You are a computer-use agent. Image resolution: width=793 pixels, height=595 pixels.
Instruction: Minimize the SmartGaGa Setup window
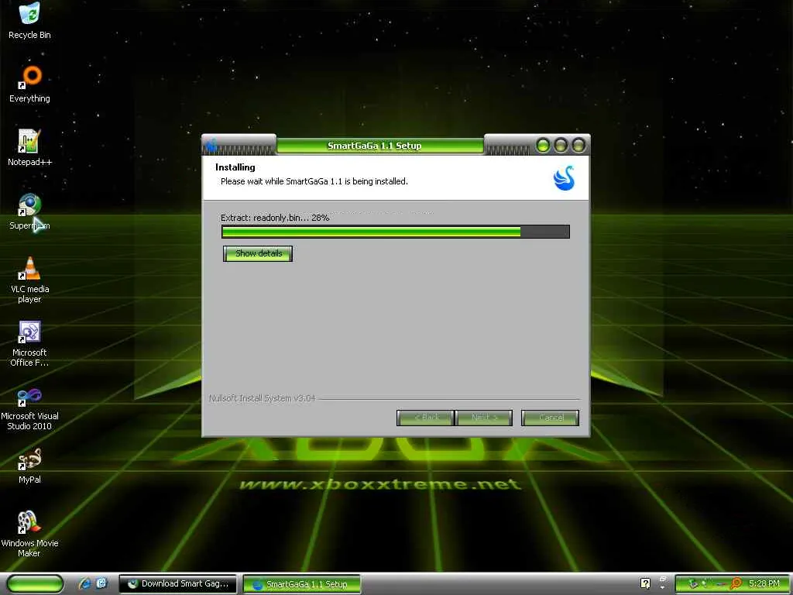[543, 146]
